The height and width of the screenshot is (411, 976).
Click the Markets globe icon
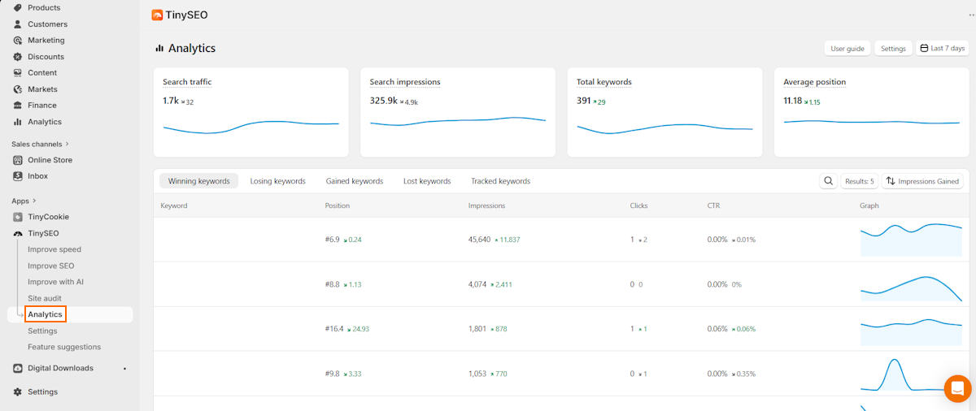tap(18, 89)
